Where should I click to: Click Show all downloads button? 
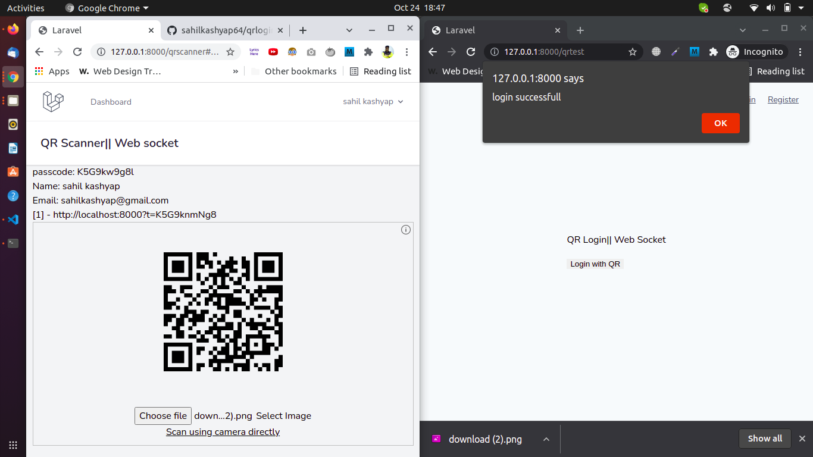tap(765, 439)
